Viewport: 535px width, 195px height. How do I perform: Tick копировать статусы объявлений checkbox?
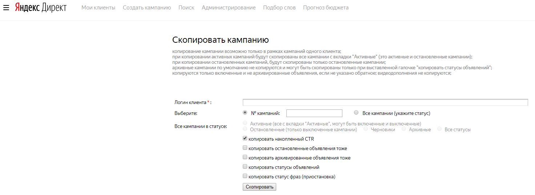(x=245, y=167)
